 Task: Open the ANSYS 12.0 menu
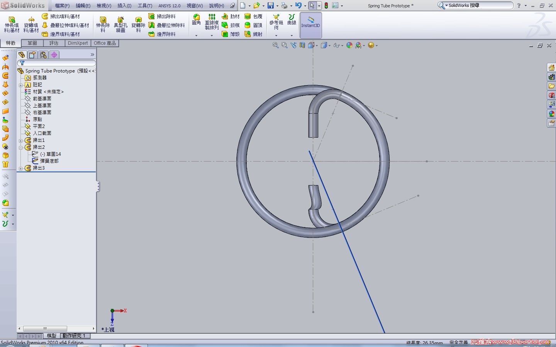(170, 6)
